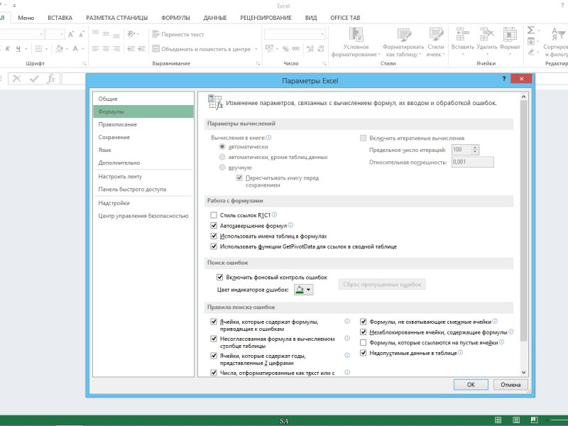Viewport: 568px width, 426px height.
Task: Confirm the dialog with OK
Action: [x=471, y=385]
